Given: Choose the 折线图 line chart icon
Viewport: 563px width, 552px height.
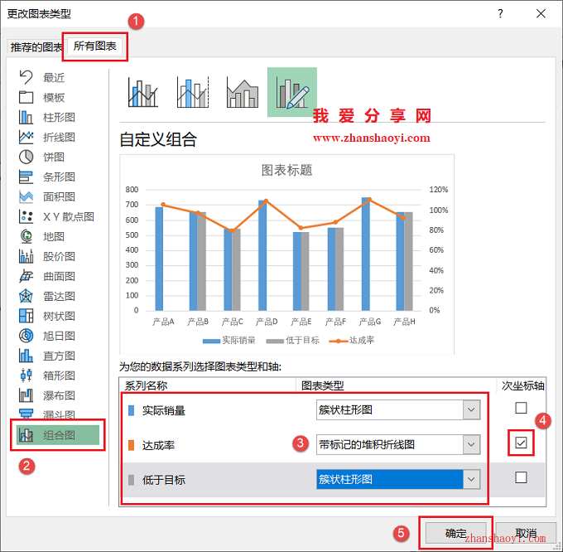Looking at the screenshot, I should [x=26, y=137].
